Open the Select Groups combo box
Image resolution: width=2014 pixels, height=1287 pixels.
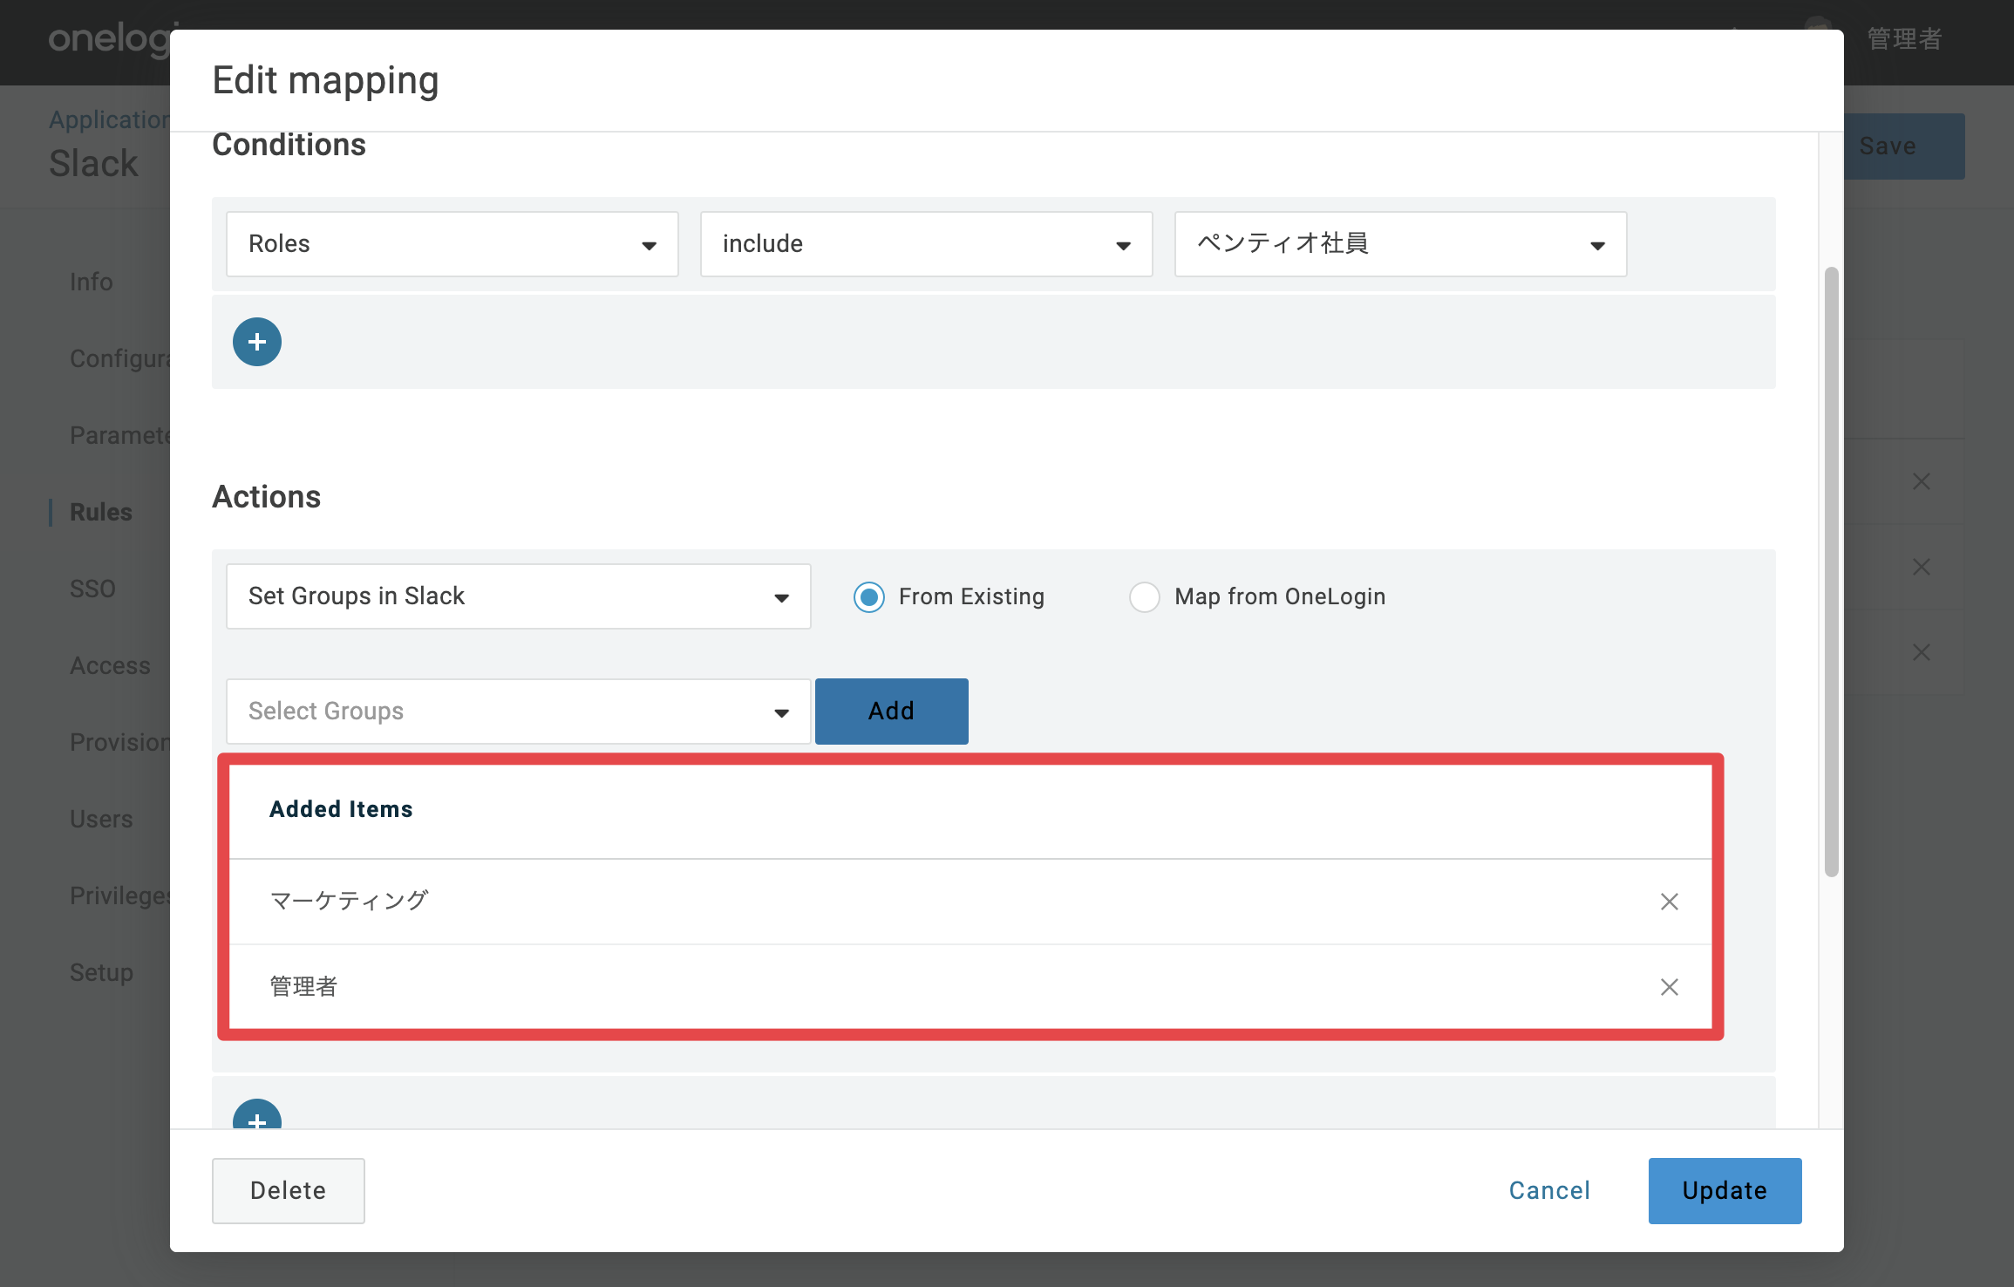pos(519,712)
